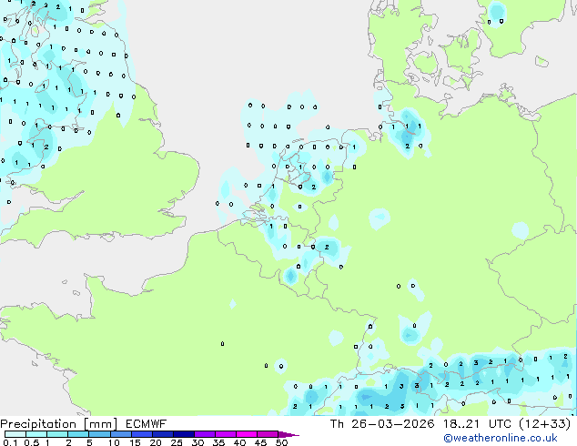
Task: Click the 30–35 mm purple legend swatch
Action: (x=204, y=434)
